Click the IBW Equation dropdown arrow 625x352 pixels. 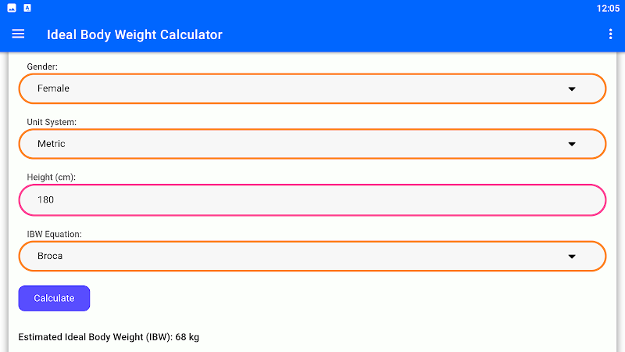pos(572,257)
